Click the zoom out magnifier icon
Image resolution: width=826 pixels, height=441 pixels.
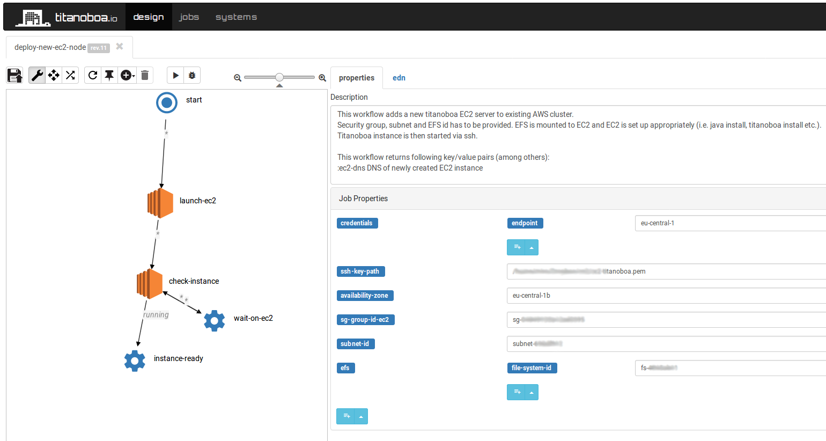point(238,78)
